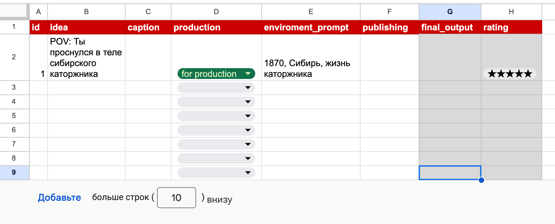Select column D header
This screenshot has width=555, height=224.
[x=216, y=12]
